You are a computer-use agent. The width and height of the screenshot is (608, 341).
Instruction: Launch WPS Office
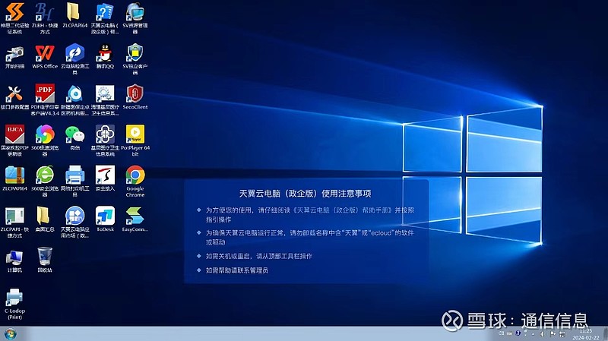click(45, 56)
